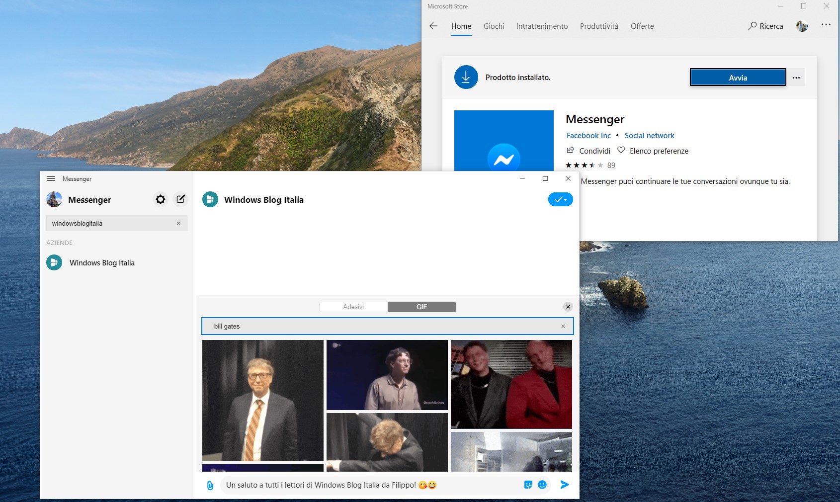
Task: Minimize the Microsoft Store window
Action: coord(781,6)
